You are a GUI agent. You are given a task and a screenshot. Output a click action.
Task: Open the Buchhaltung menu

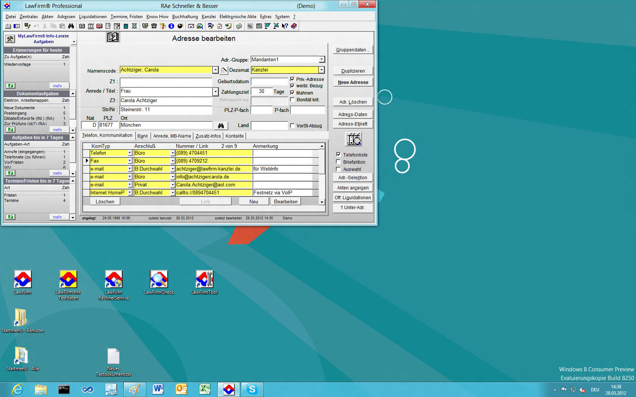tap(185, 17)
